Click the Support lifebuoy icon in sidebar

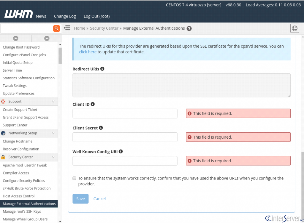point(3,102)
